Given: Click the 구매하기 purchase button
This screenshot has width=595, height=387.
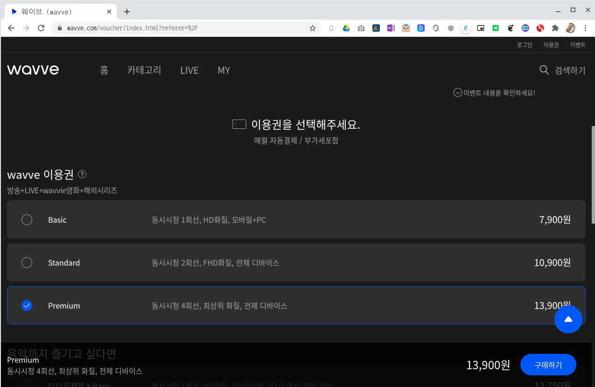Looking at the screenshot, I should [x=548, y=365].
